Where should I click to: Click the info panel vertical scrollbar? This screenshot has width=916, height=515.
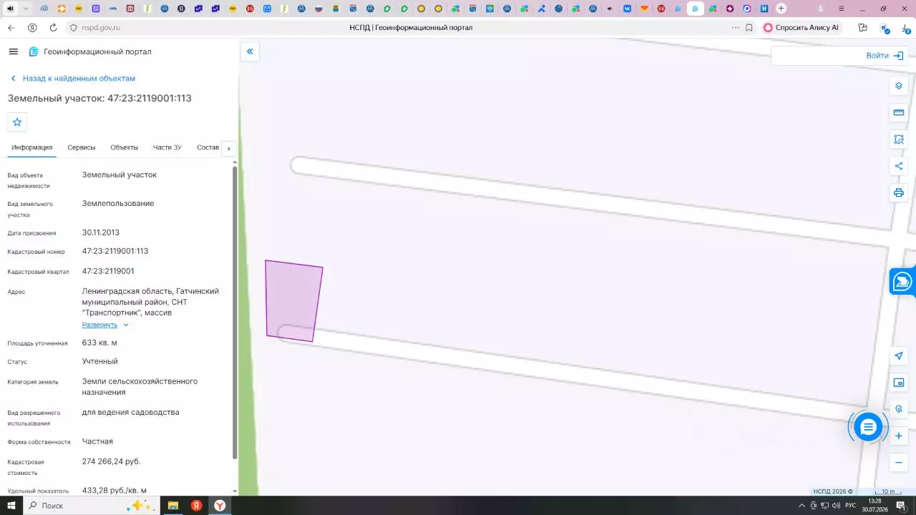tap(235, 311)
